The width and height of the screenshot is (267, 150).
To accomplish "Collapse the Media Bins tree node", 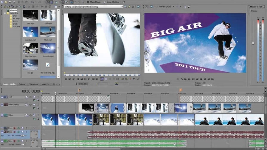I will click(x=5, y=13).
